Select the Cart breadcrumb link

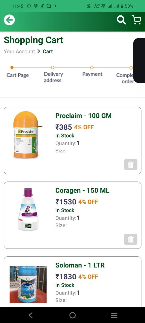[48, 51]
